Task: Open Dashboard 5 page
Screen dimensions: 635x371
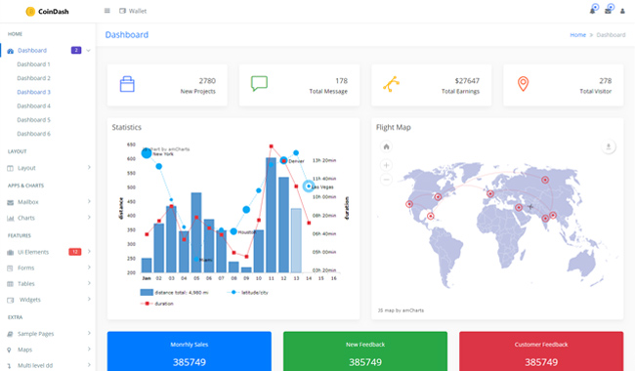Action: point(33,120)
